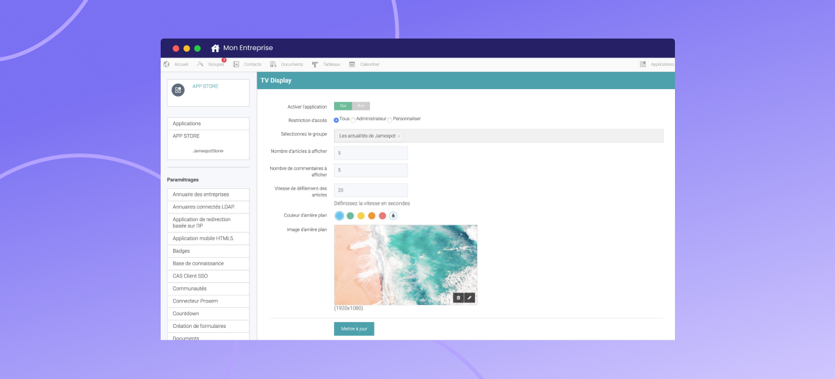Open the Calendrier menu item

[369, 64]
